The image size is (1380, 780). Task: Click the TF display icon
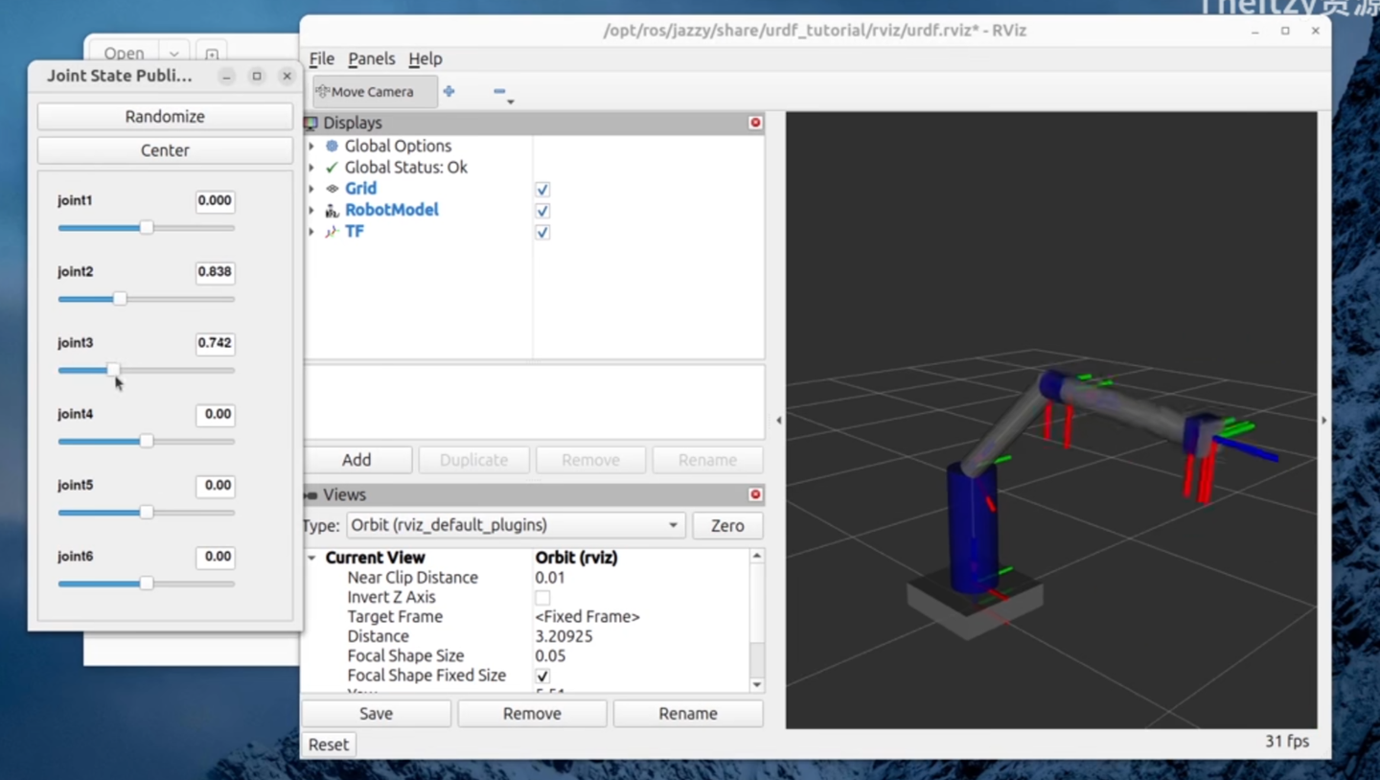coord(332,232)
